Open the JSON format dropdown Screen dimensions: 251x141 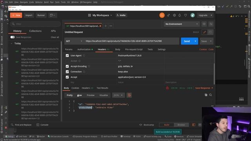118,95
